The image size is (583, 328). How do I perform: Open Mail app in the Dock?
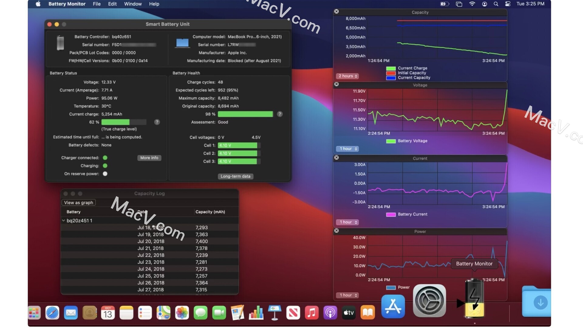(71, 313)
